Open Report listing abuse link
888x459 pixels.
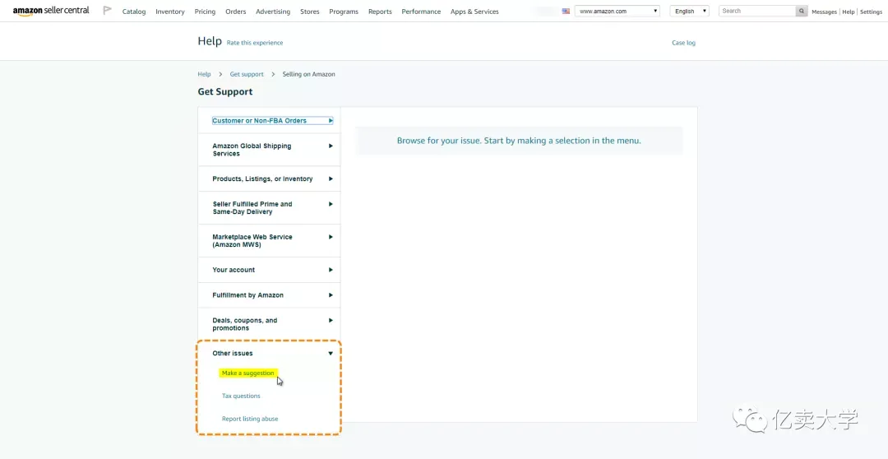point(250,419)
